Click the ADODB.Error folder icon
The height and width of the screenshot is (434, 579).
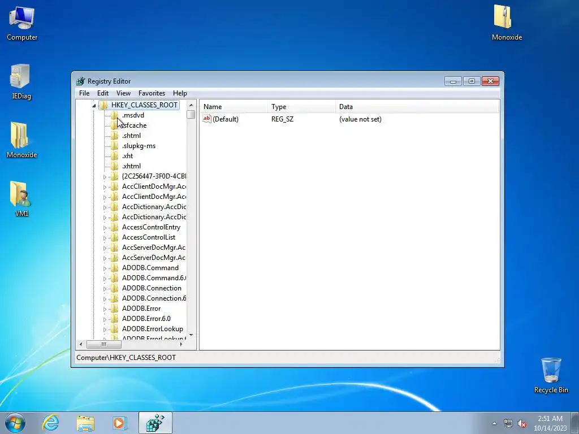click(115, 308)
